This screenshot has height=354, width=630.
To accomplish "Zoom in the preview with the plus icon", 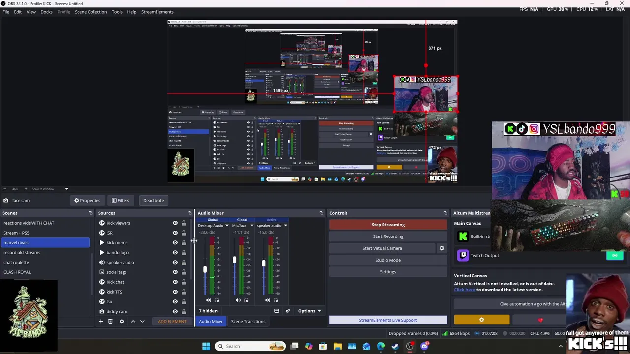I will click(26, 189).
